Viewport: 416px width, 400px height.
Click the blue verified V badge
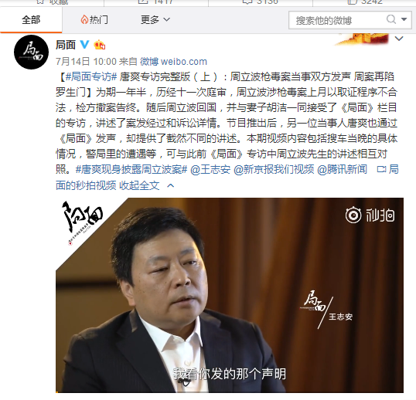point(84,45)
